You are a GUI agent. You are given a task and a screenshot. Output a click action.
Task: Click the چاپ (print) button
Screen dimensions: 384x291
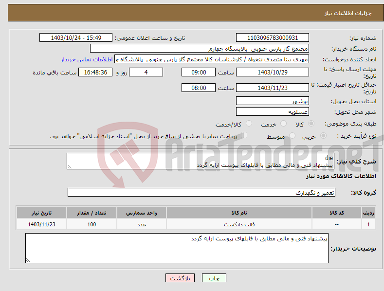click(214, 278)
